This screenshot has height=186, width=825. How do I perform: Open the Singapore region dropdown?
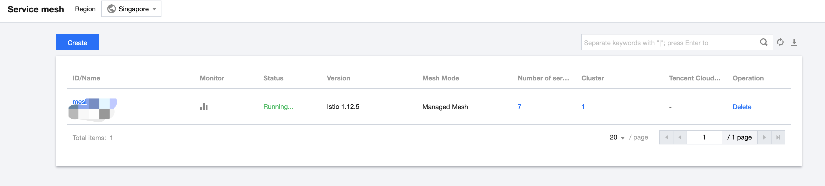(x=131, y=9)
